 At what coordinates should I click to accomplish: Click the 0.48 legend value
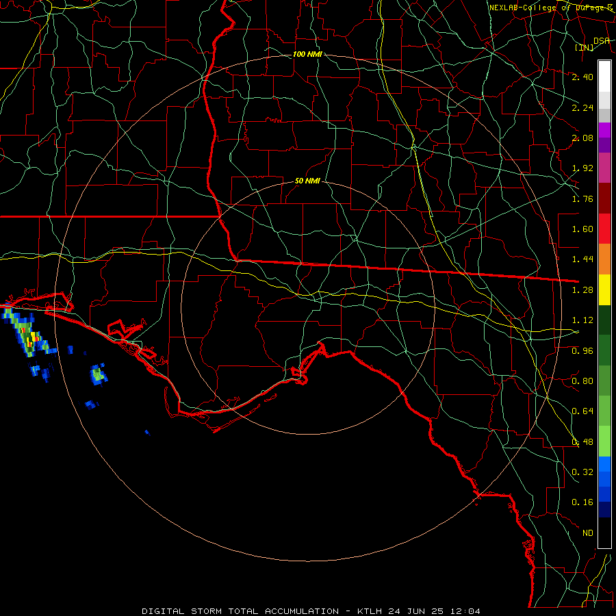(x=582, y=442)
